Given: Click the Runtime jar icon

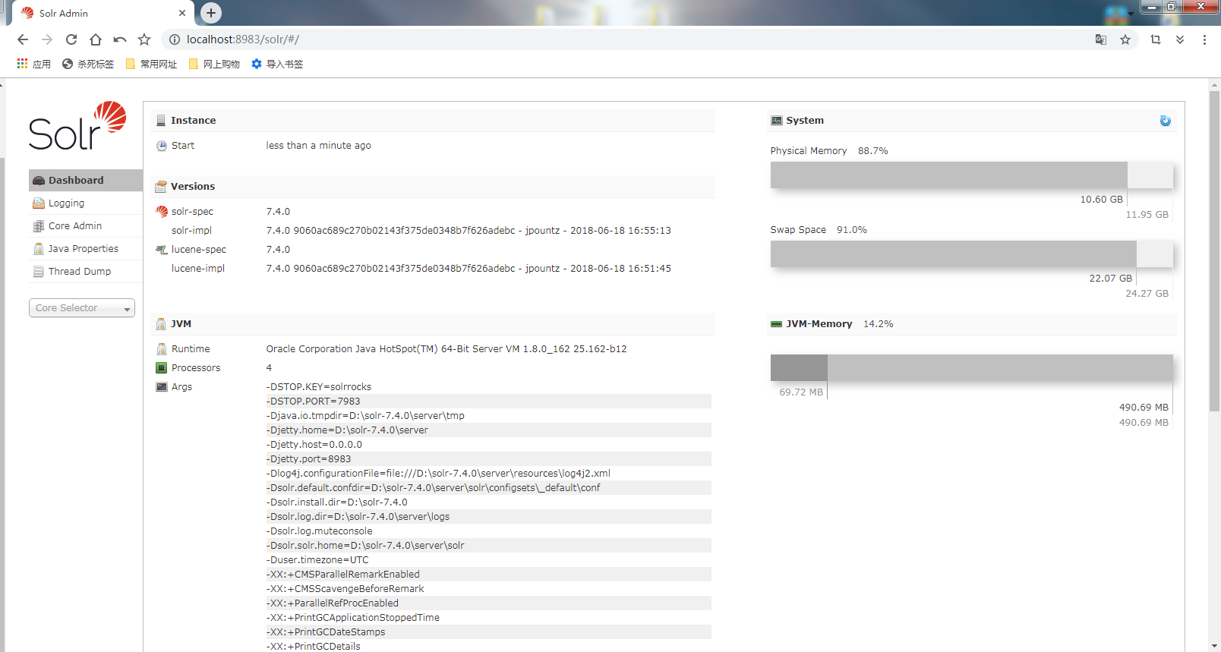Looking at the screenshot, I should pyautogui.click(x=162, y=349).
